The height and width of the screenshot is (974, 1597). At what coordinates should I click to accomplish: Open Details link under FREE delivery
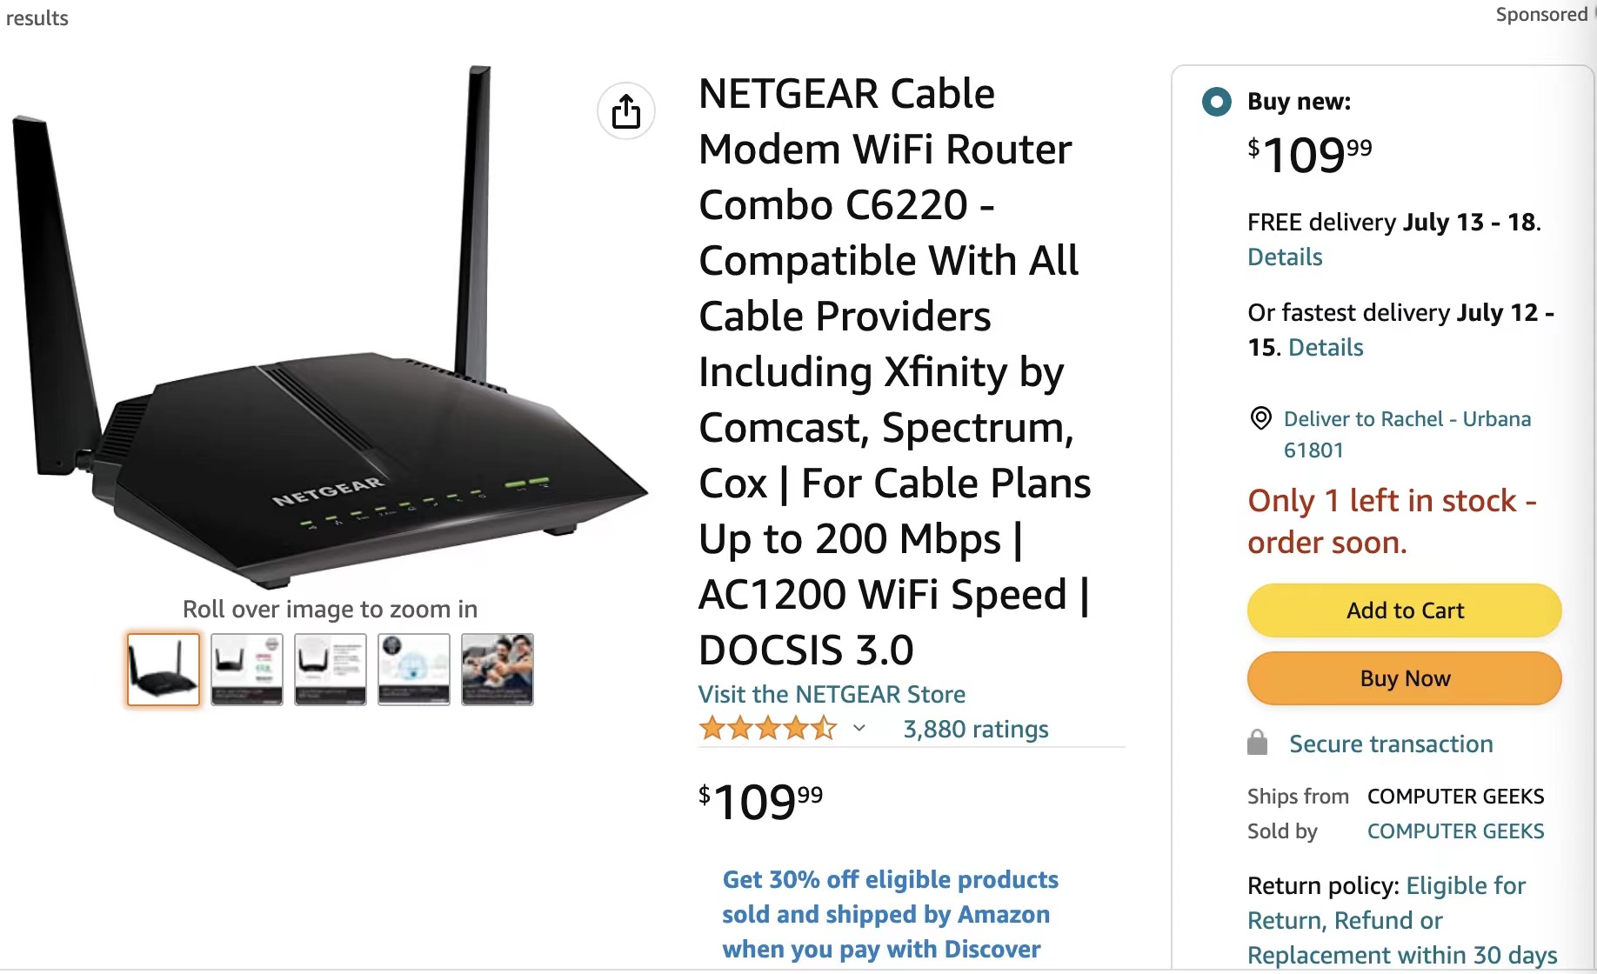1285,257
